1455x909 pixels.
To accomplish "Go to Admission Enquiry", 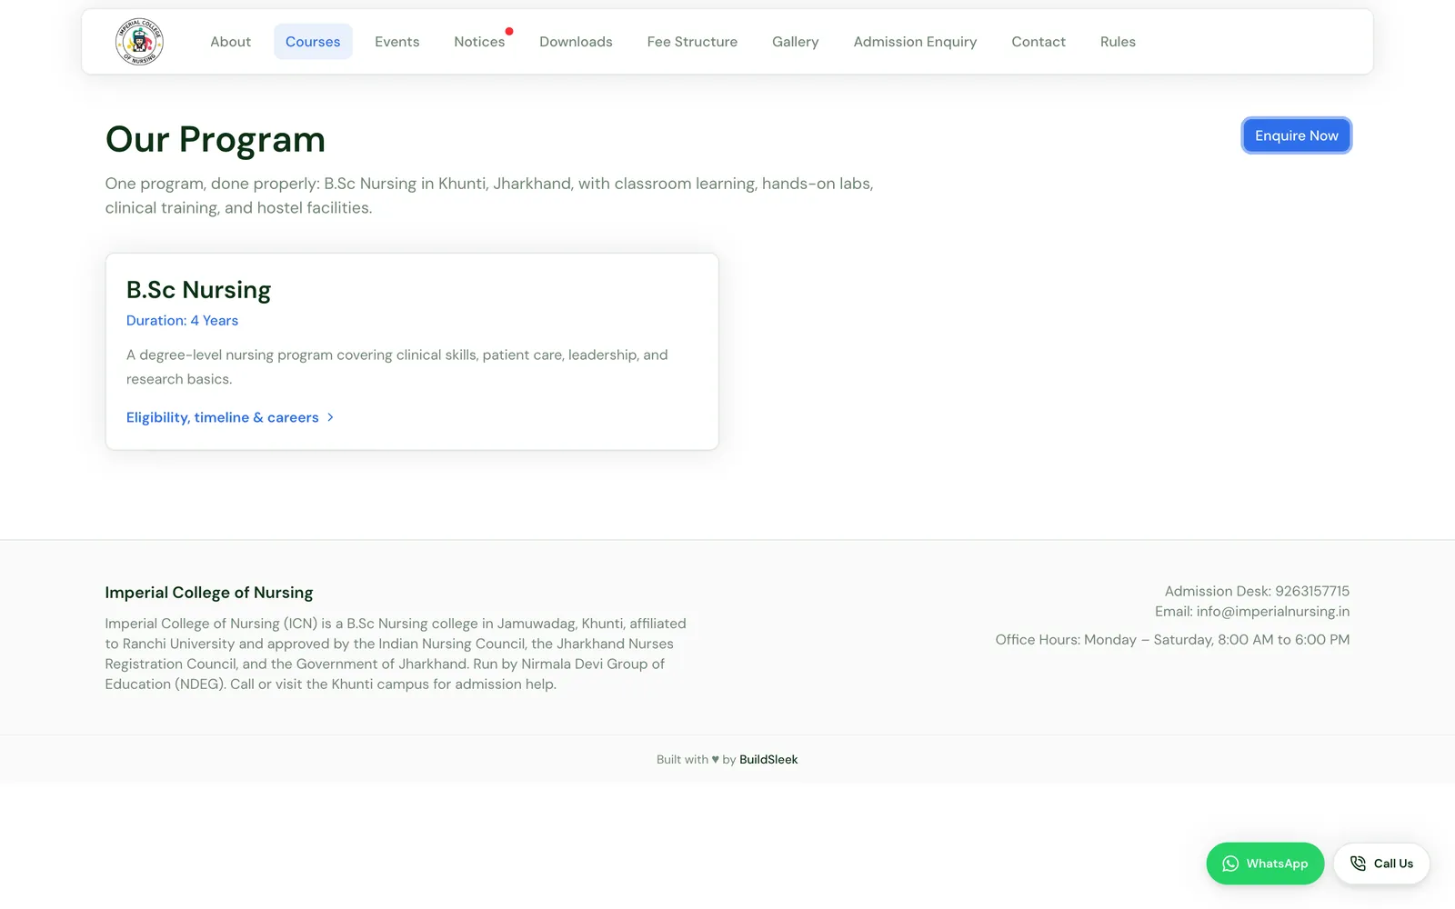I will 915,42.
